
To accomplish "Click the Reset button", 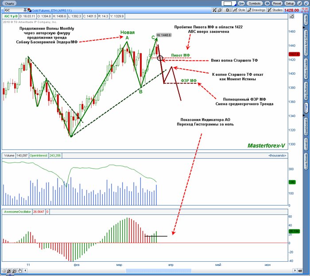I will (x=277, y=4).
